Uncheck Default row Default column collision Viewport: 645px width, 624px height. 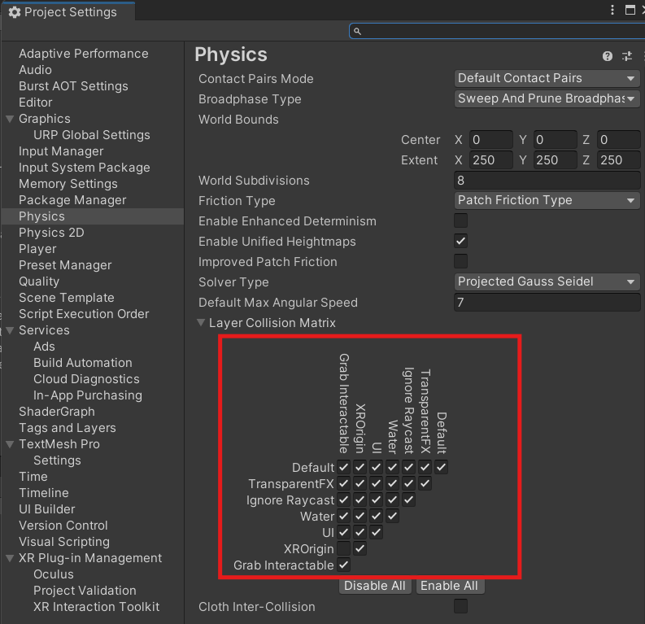tap(441, 467)
